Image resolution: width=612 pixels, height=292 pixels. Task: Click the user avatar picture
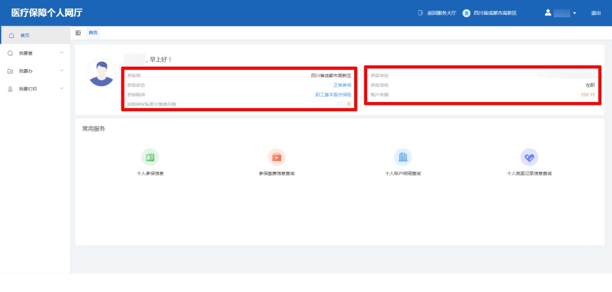pyautogui.click(x=101, y=73)
